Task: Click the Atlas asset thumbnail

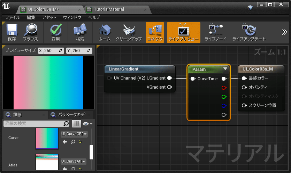Action: [x=47, y=162]
